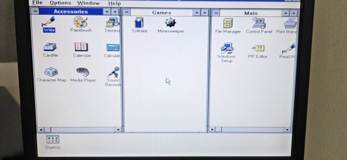Select the Character Map icon
This screenshot has height=160, width=347.
(x=51, y=72)
